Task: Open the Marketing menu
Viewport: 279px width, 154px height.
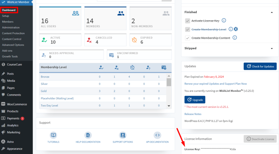Action: pos(14,132)
